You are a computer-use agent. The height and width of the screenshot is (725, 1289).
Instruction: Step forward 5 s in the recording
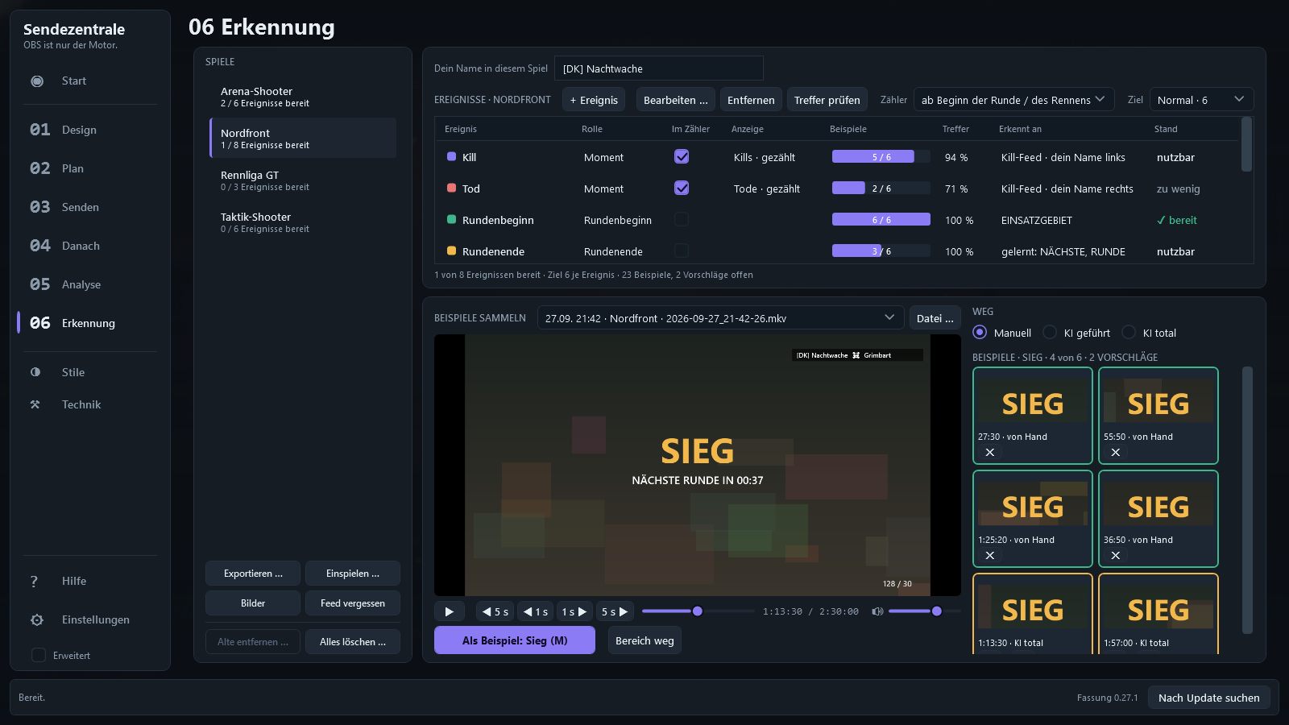(615, 611)
